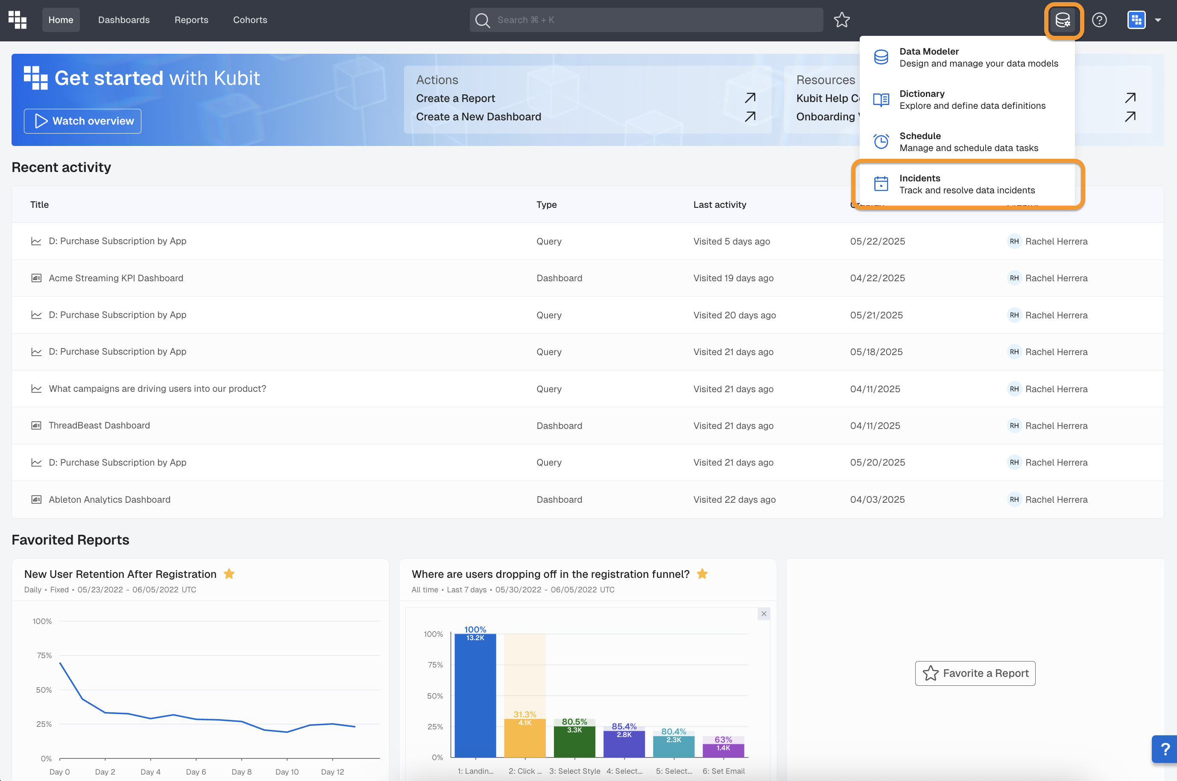Viewport: 1177px width, 781px height.
Task: Click arrow icon beside Create a Report
Action: point(750,98)
